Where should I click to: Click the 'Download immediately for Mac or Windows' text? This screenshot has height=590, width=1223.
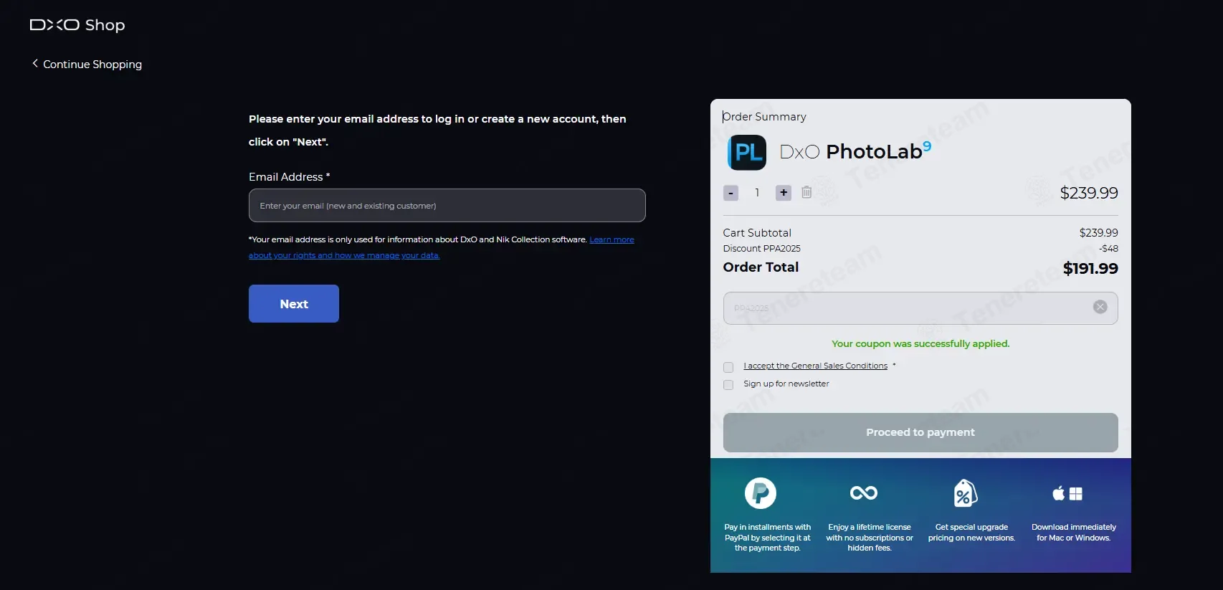point(1073,533)
